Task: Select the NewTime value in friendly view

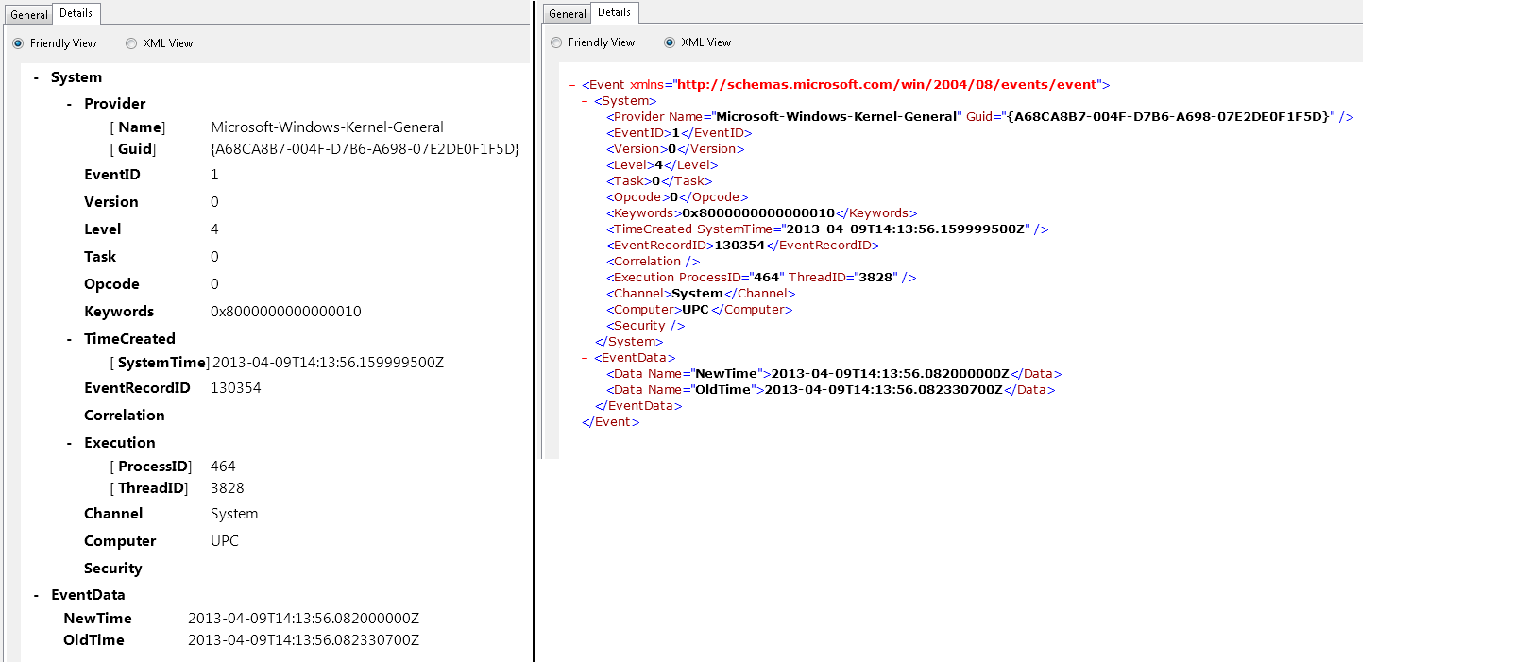Action: [x=303, y=619]
